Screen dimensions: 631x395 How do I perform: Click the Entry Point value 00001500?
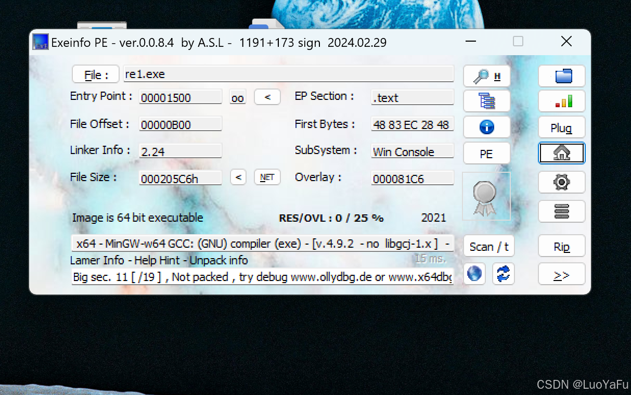[180, 97]
